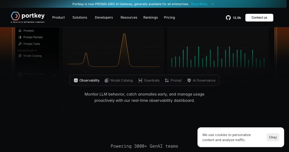Viewport: 289px width, 152px height.
Task: Click the Prompt Tools wrench icon
Action: point(20,44)
